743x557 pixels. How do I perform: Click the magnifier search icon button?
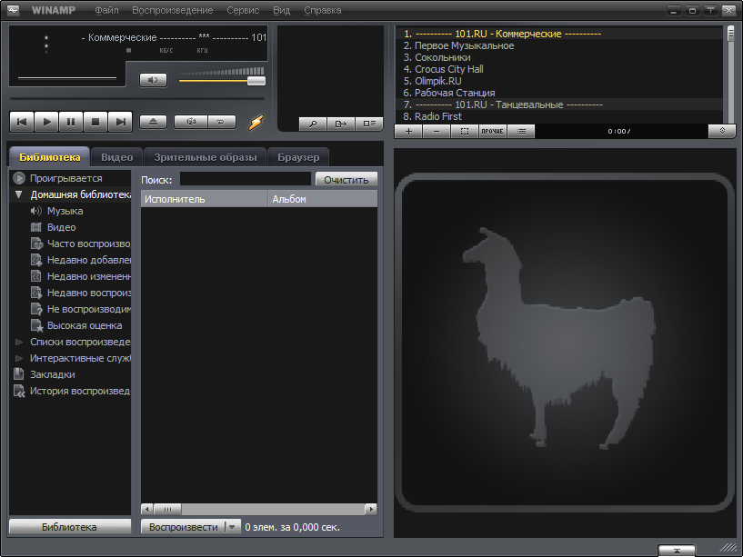point(313,124)
